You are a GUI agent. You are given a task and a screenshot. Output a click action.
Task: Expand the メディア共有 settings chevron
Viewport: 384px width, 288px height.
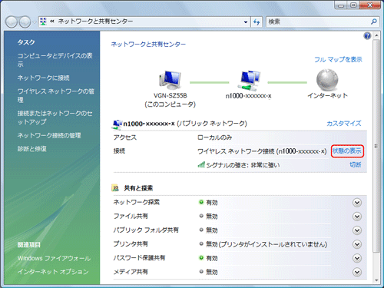[357, 272]
